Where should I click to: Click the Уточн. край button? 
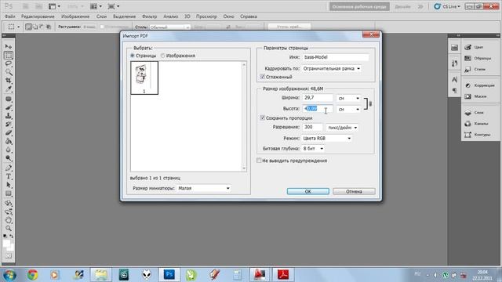tap(289, 27)
